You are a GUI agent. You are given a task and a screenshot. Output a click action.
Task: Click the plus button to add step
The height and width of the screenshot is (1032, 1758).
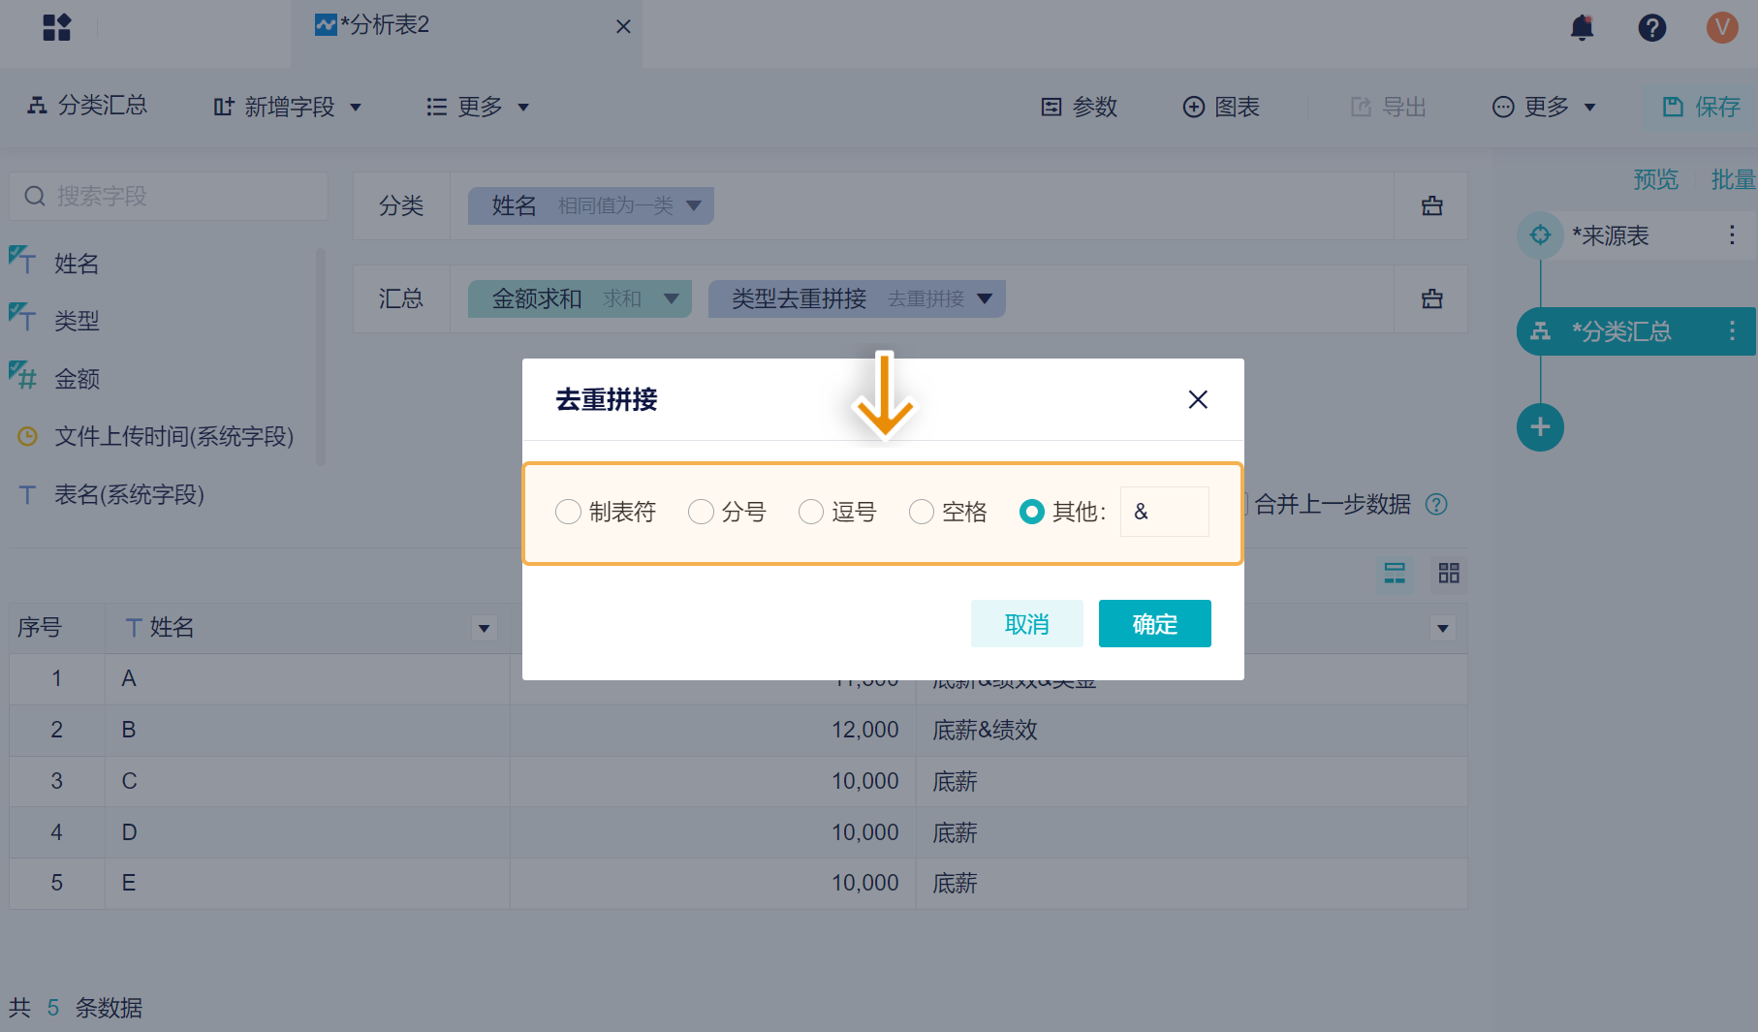(1540, 427)
